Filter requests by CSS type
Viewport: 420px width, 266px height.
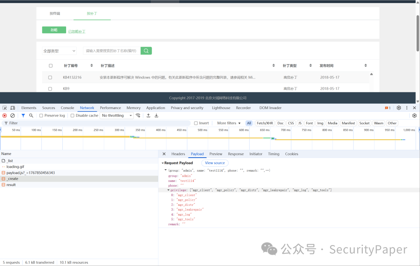tap(291, 123)
